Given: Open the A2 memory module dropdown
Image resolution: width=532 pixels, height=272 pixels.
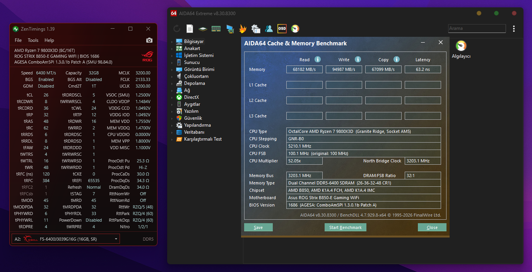Looking at the screenshot, I should (66, 239).
